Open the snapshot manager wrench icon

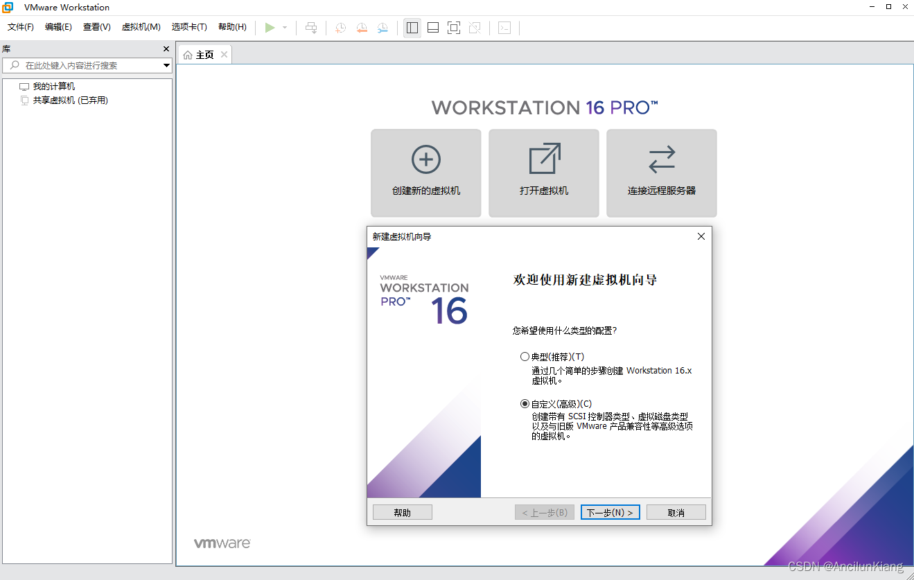(x=383, y=28)
